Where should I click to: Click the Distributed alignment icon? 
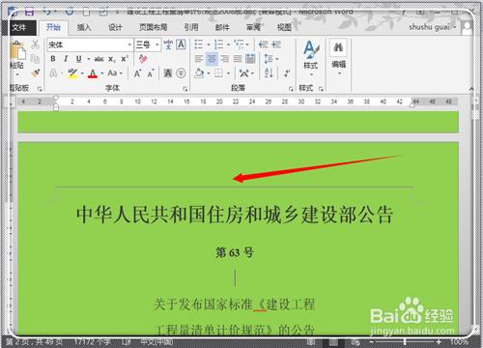click(x=250, y=59)
